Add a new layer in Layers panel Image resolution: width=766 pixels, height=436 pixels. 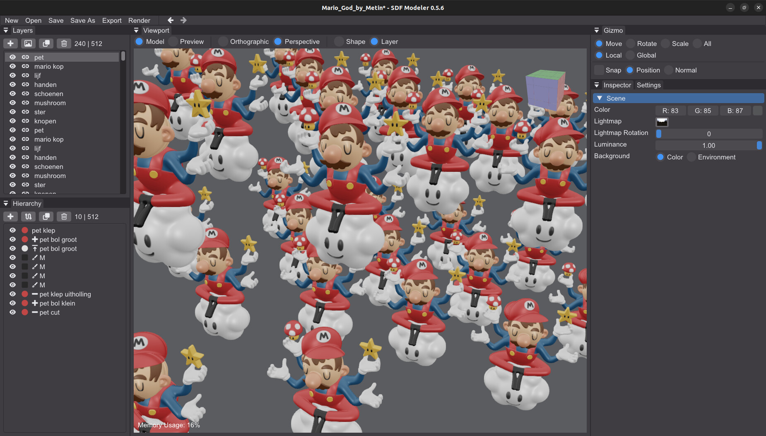click(x=11, y=43)
